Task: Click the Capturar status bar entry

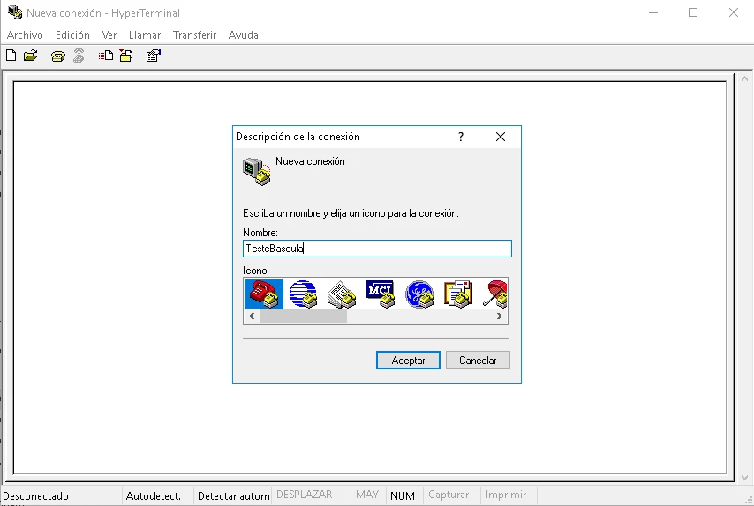Action: [449, 495]
